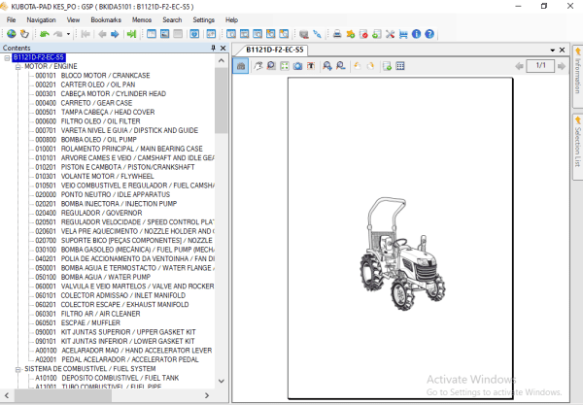Click the green jump-to-end arrow icon
This screenshot has height=405, width=583.
pyautogui.click(x=131, y=34)
